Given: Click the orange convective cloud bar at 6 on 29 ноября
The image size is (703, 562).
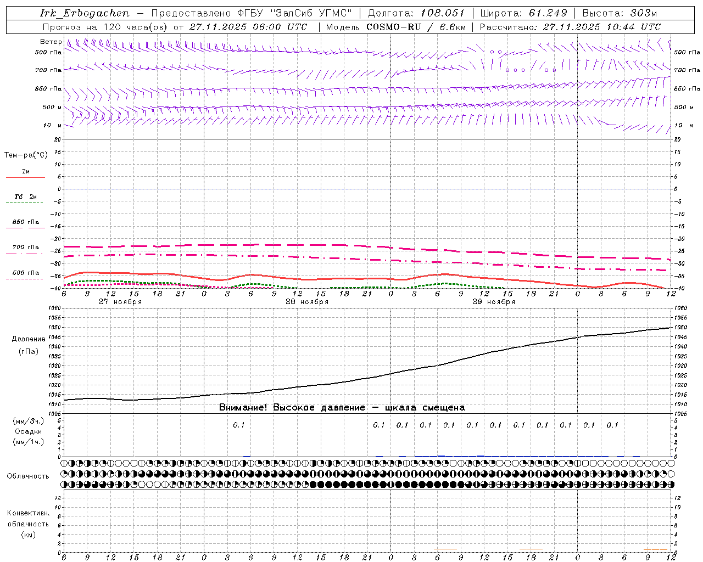Looking at the screenshot, I should coord(445,549).
